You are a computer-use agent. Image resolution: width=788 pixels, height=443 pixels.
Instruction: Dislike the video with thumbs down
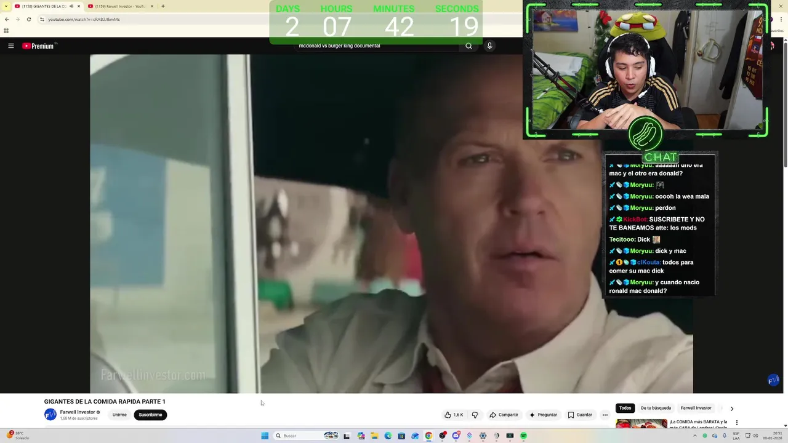point(475,415)
